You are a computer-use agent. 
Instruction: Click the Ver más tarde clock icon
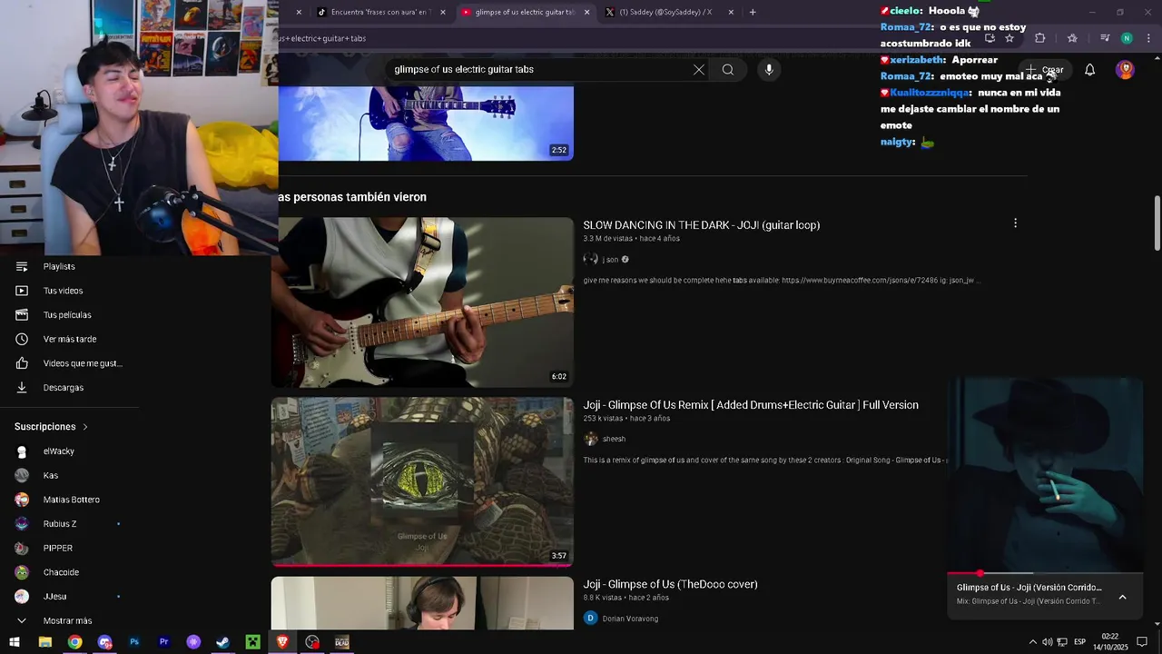tap(22, 339)
